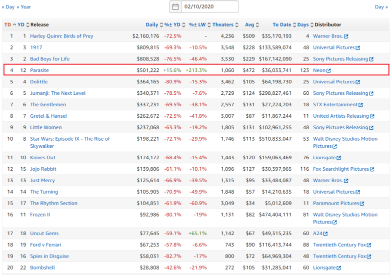The width and height of the screenshot is (390, 275).
Task: Click the date input showing 02/10/2020
Action: (209, 7)
